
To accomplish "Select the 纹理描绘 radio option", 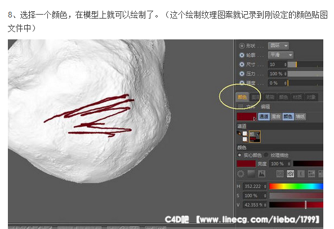I will click(x=266, y=155).
